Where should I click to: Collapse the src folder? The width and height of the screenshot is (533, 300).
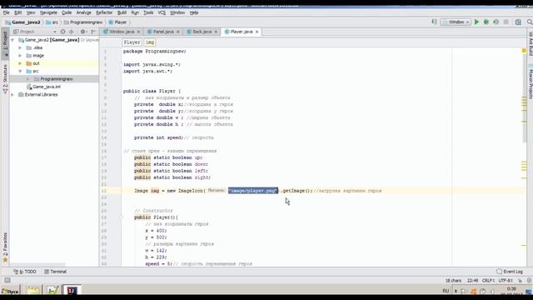tap(20, 71)
